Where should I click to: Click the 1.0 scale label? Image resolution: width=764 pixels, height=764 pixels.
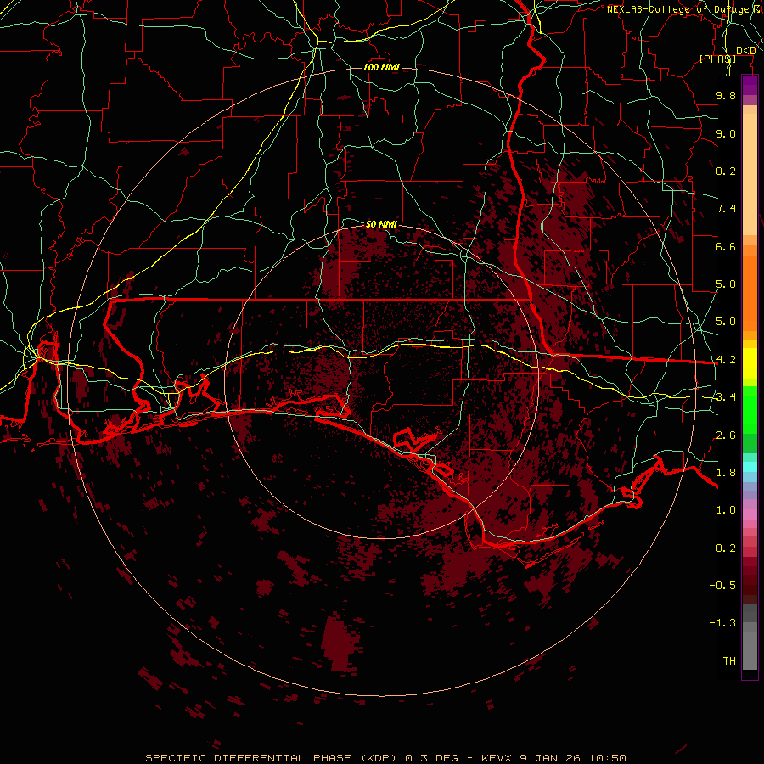point(726,510)
